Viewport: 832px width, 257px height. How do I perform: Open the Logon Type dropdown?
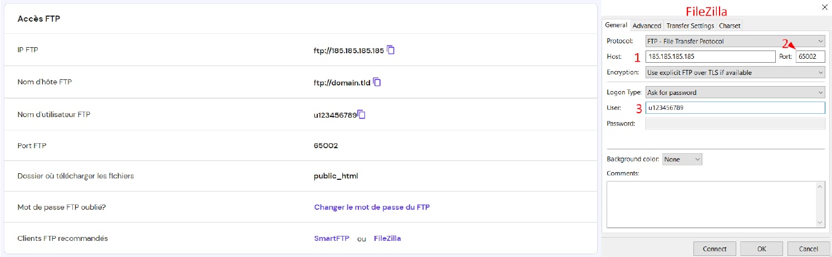coord(735,93)
